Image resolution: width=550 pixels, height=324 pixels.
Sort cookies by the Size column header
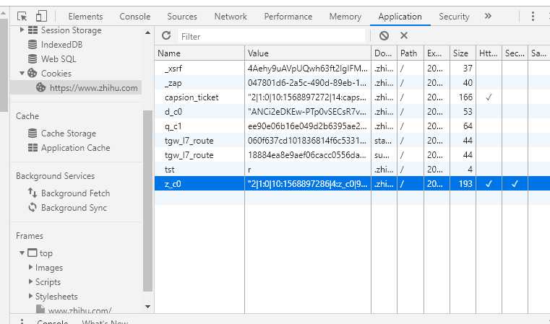[463, 53]
